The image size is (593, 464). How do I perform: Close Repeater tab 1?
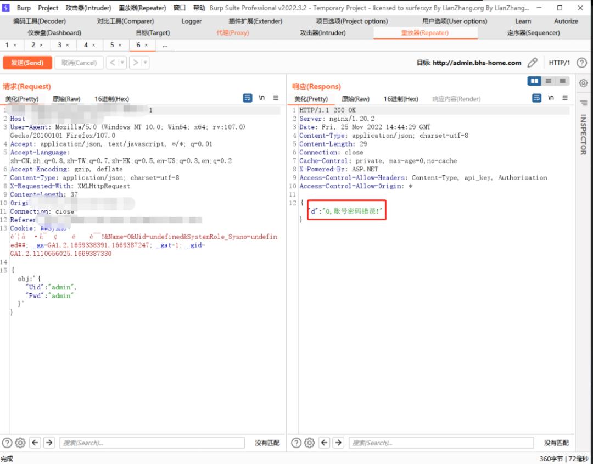[x=15, y=45]
